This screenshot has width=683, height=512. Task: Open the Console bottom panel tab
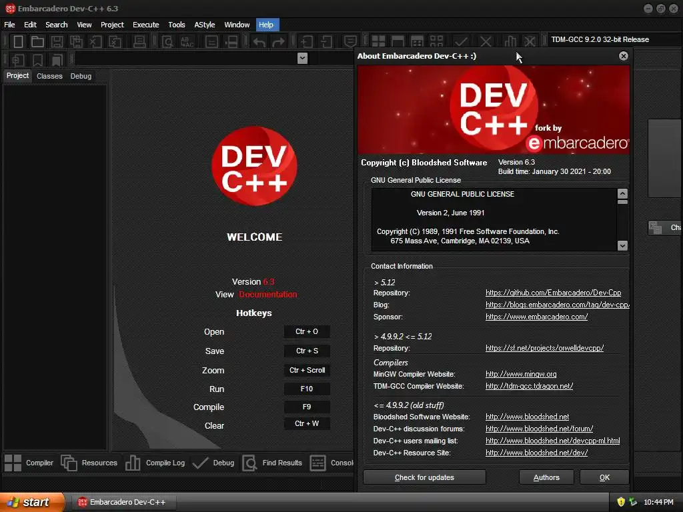[x=331, y=463]
